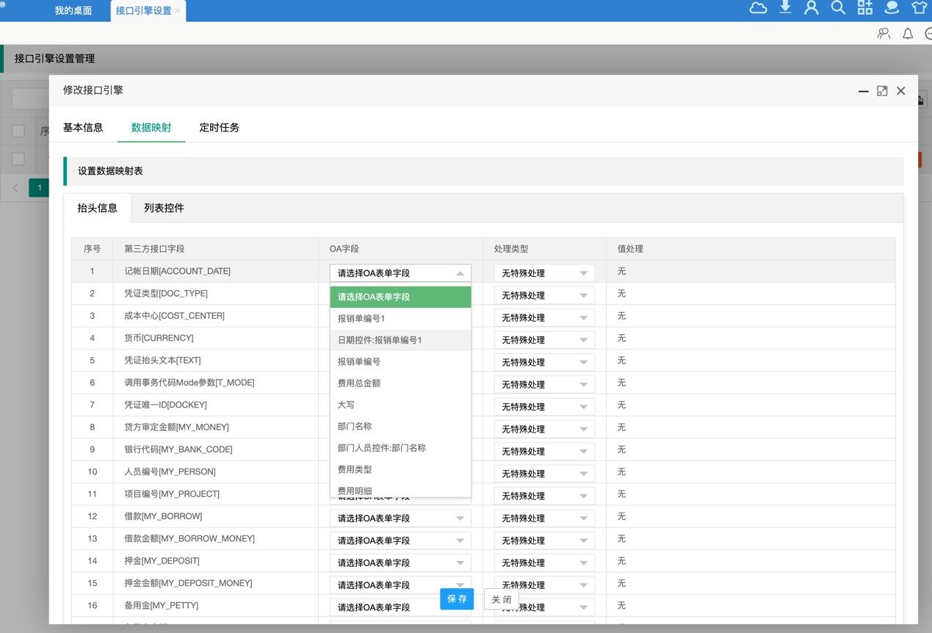Click the chat bubble message icon
Viewport: 932px width, 633px height.
click(x=892, y=8)
